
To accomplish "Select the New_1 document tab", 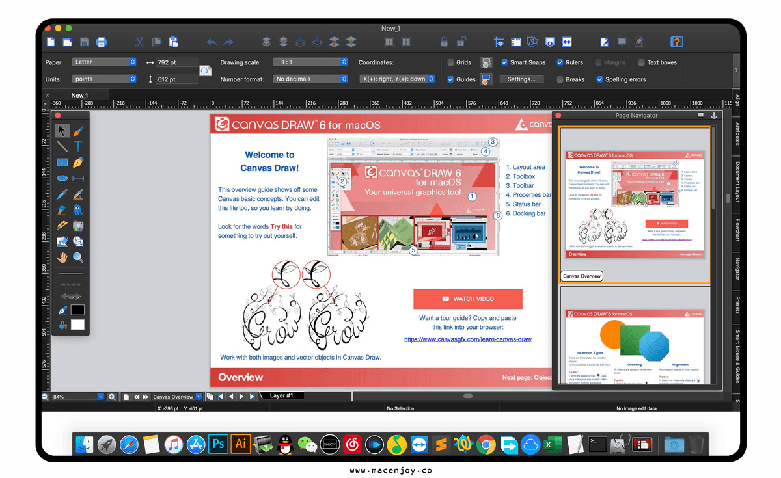I will pyautogui.click(x=79, y=95).
